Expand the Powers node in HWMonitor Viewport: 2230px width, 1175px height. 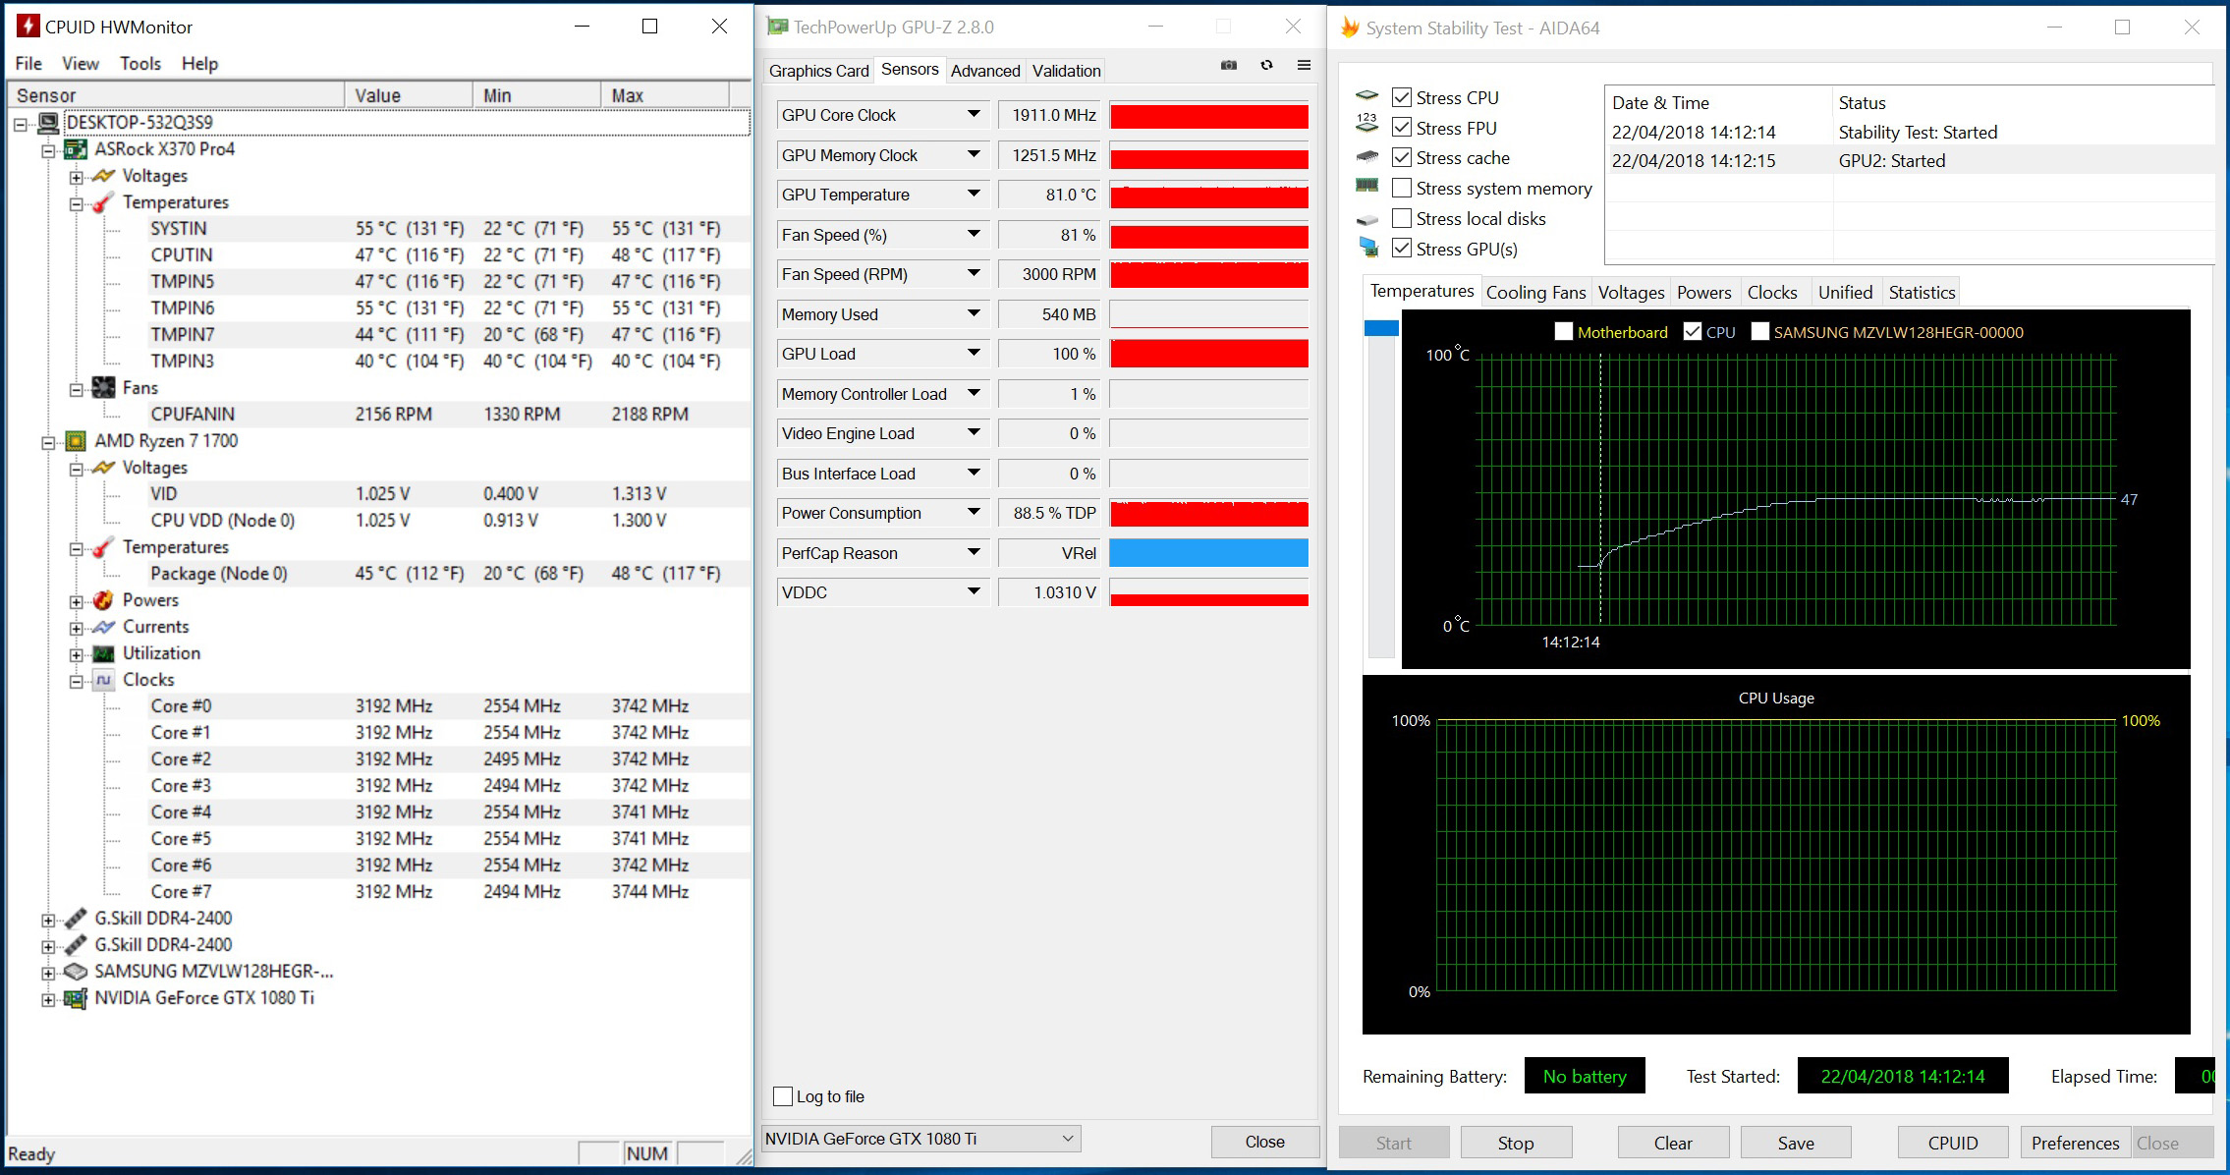click(x=77, y=600)
